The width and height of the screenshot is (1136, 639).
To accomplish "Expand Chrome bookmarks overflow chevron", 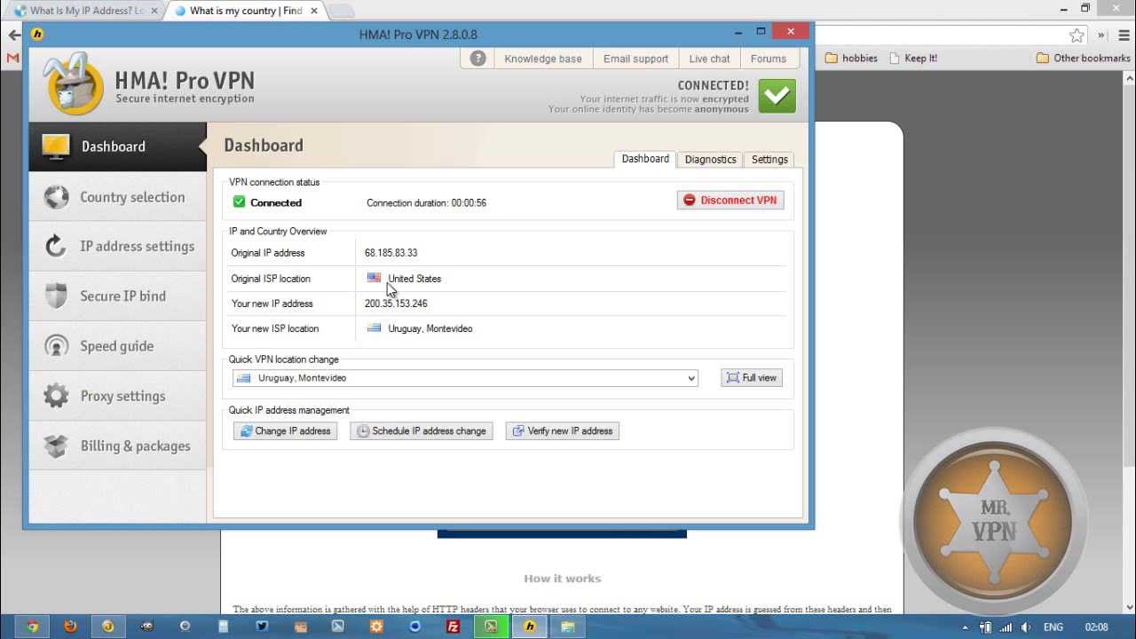I will click(1100, 35).
